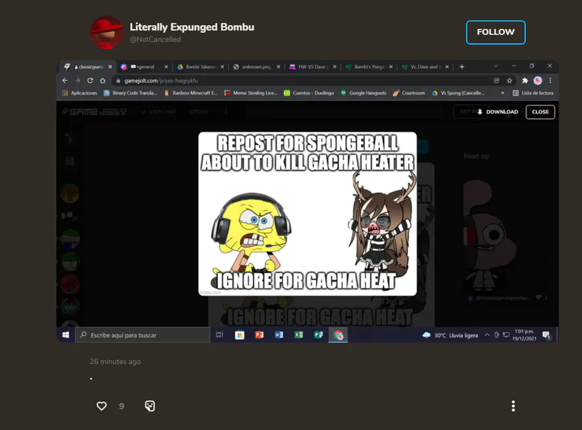Open the Literally Expunged Bombu profile name
The height and width of the screenshot is (430, 582).
click(192, 27)
